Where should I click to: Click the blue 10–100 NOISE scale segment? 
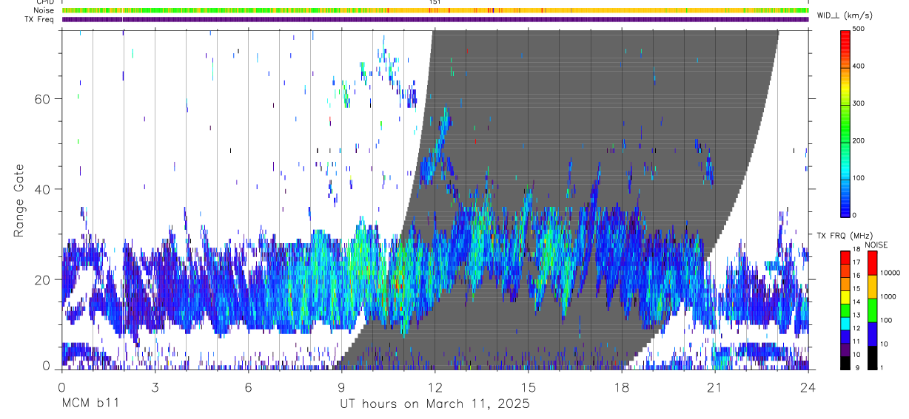872,334
